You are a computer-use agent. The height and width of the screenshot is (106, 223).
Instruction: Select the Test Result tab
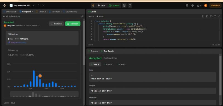pyautogui.click(x=107, y=51)
